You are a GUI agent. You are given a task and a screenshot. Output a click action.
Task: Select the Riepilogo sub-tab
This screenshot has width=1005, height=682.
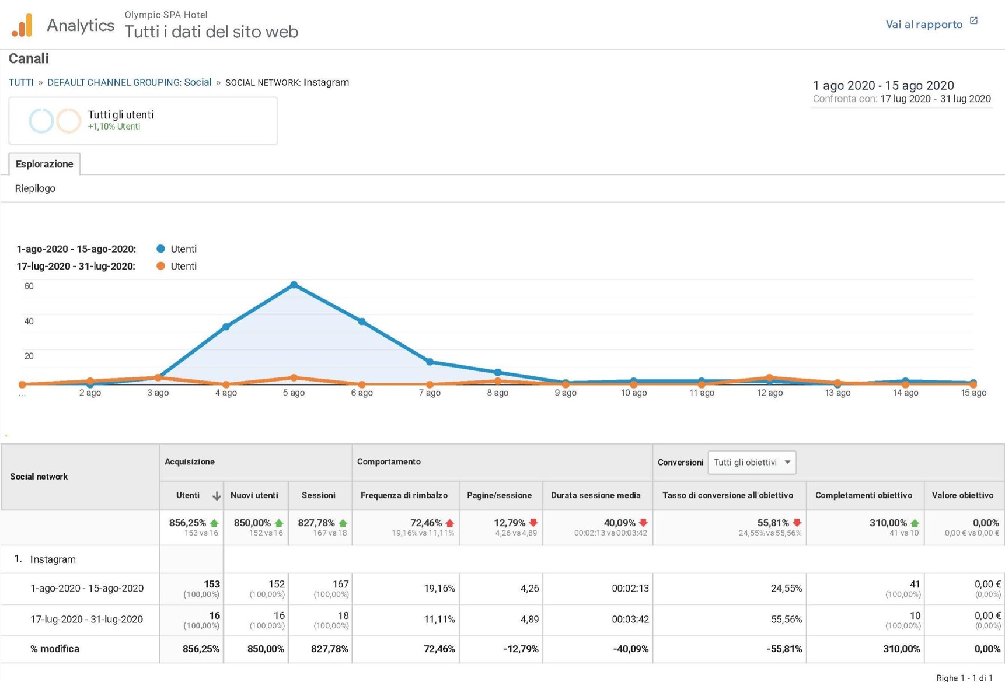click(35, 188)
